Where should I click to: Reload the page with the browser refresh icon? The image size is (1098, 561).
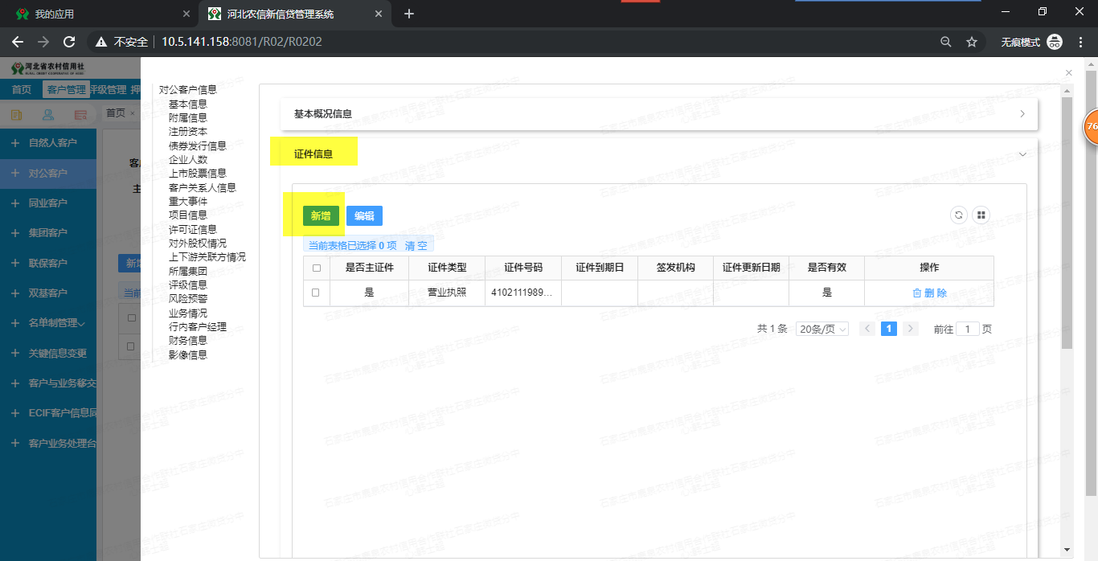69,42
